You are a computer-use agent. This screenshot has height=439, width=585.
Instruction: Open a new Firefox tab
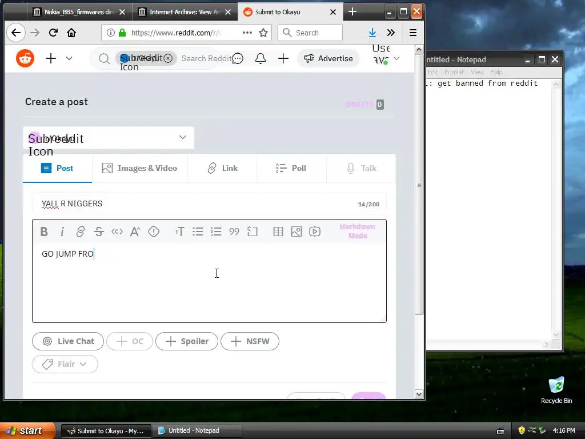pyautogui.click(x=352, y=11)
